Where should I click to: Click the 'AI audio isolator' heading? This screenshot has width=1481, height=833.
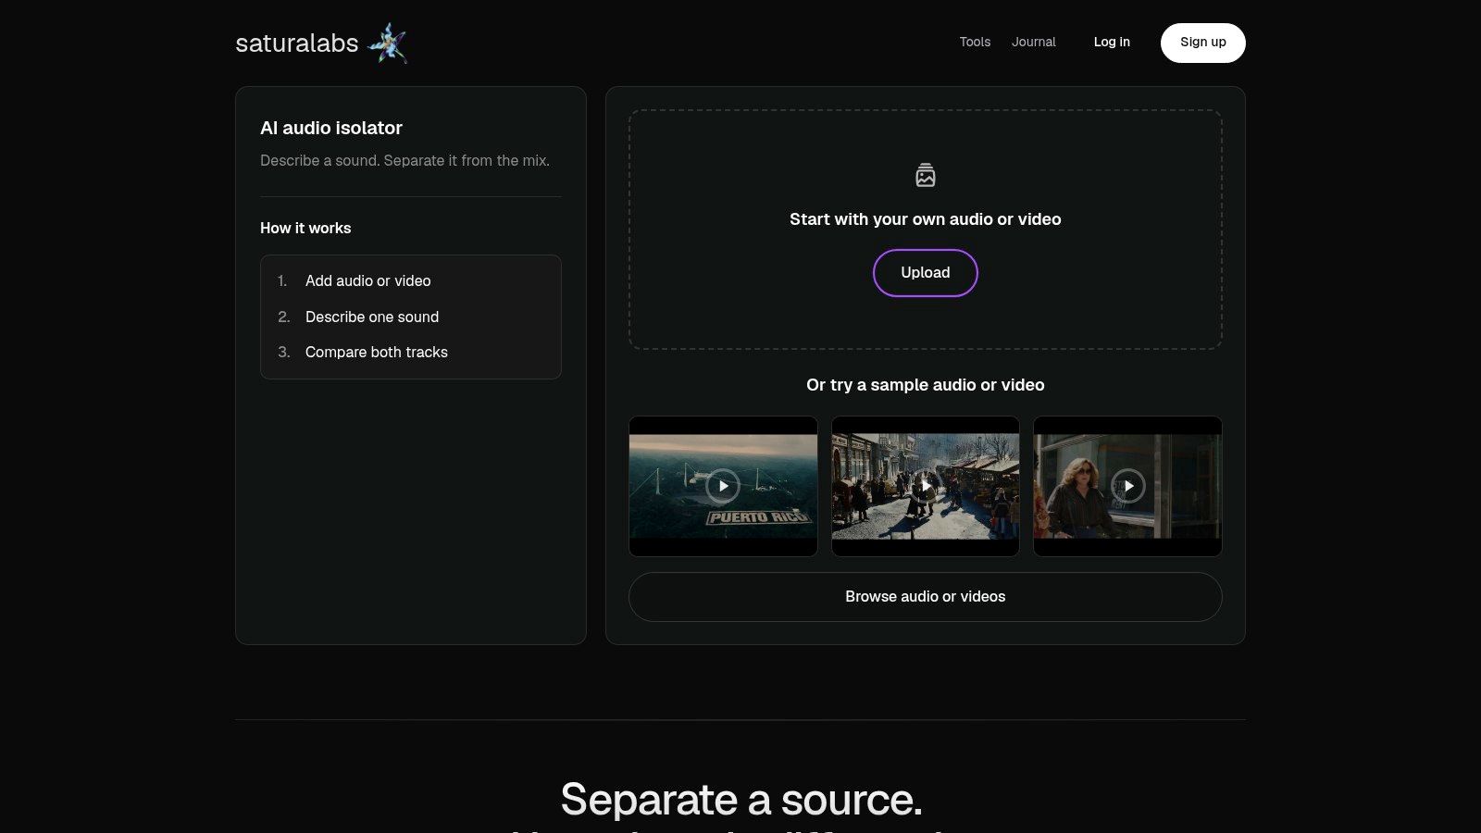tap(331, 128)
